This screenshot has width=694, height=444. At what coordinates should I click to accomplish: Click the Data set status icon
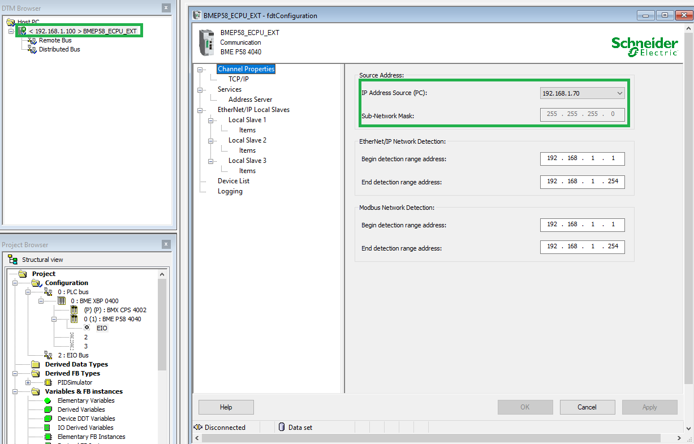point(281,428)
